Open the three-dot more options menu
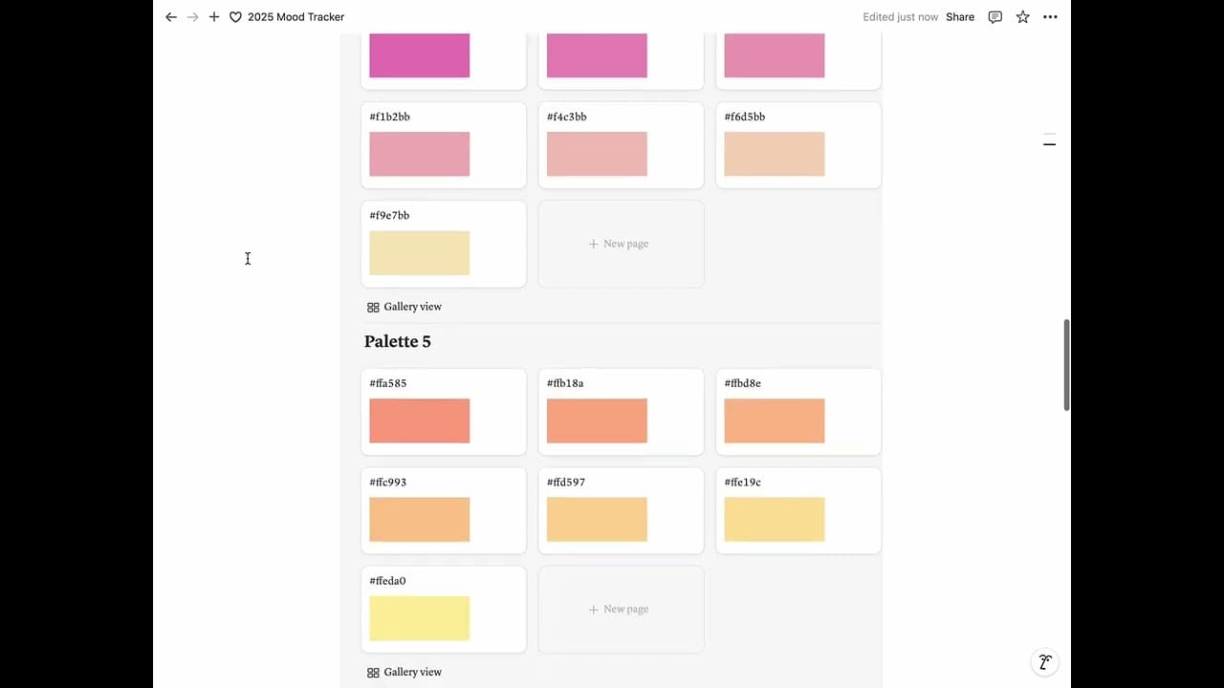Screen dimensions: 1224x688 point(1050,17)
